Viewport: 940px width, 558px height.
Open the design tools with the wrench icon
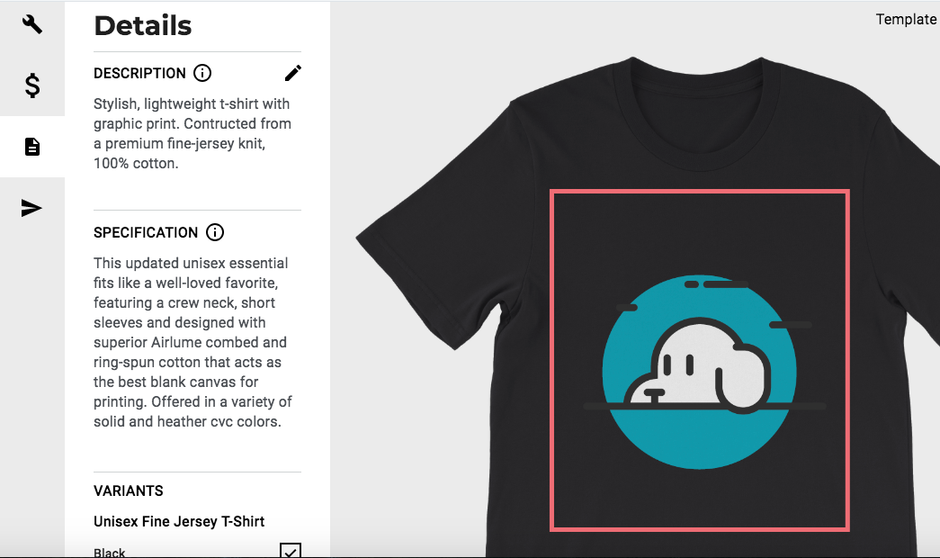32,24
